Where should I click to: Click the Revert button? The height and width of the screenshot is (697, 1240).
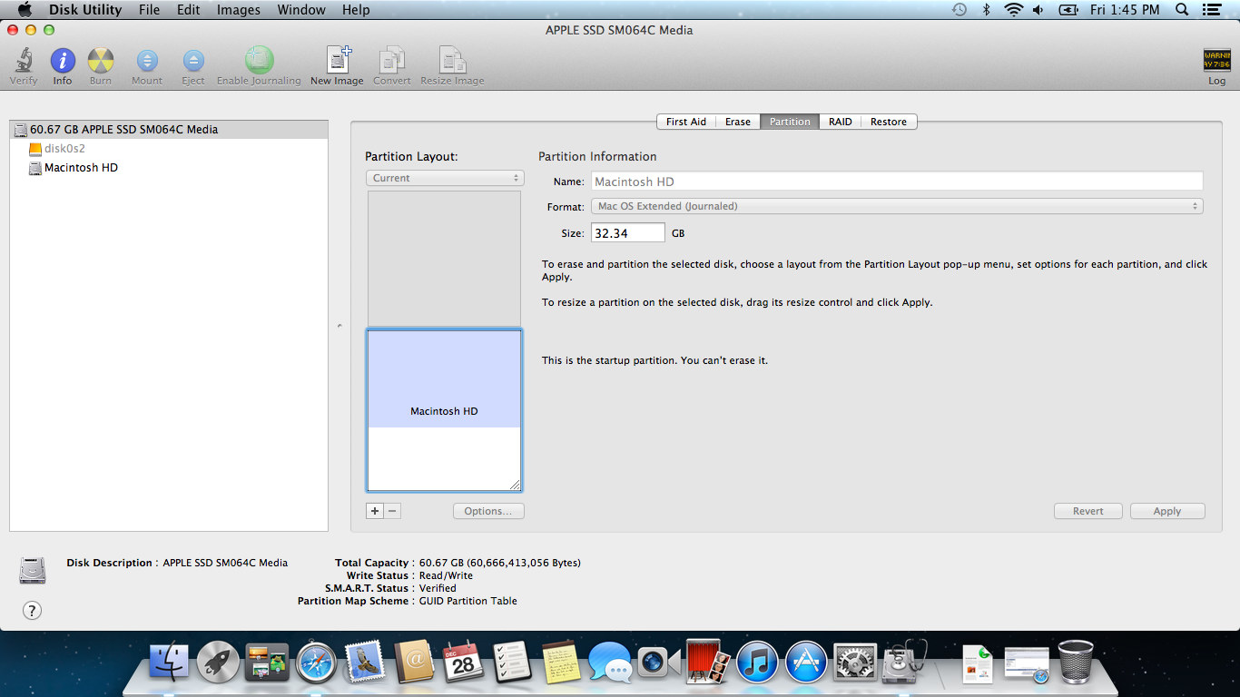click(x=1088, y=511)
